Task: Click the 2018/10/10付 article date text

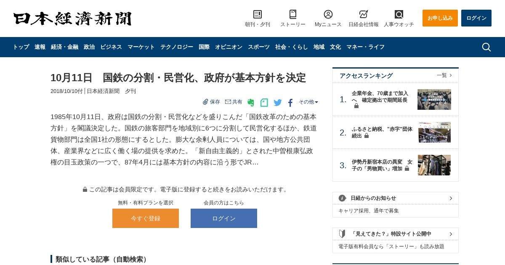Action: click(x=66, y=91)
